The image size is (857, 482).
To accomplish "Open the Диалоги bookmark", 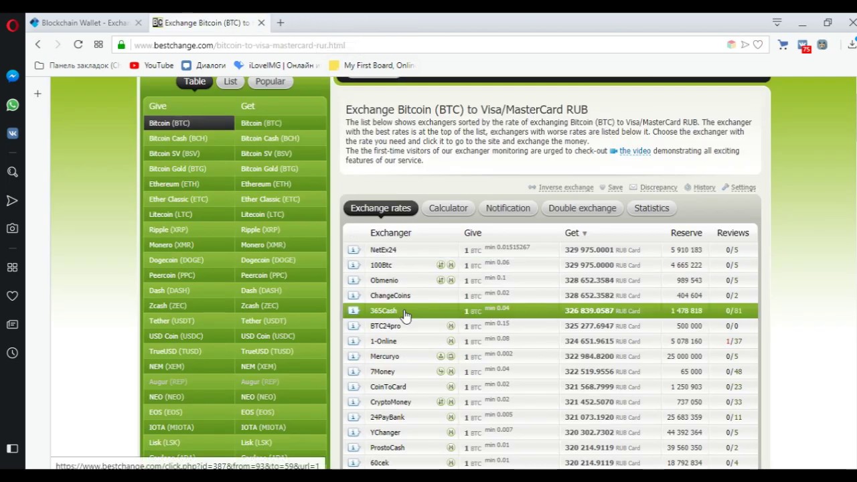I will (x=204, y=66).
